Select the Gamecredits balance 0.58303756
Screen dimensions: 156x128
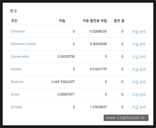[66, 57]
